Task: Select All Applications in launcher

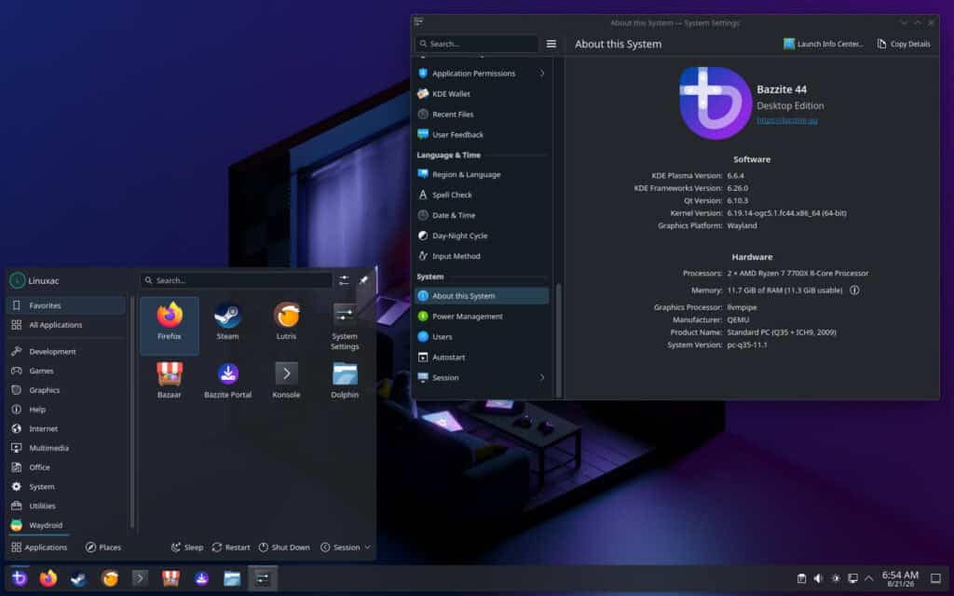Action: [66, 325]
